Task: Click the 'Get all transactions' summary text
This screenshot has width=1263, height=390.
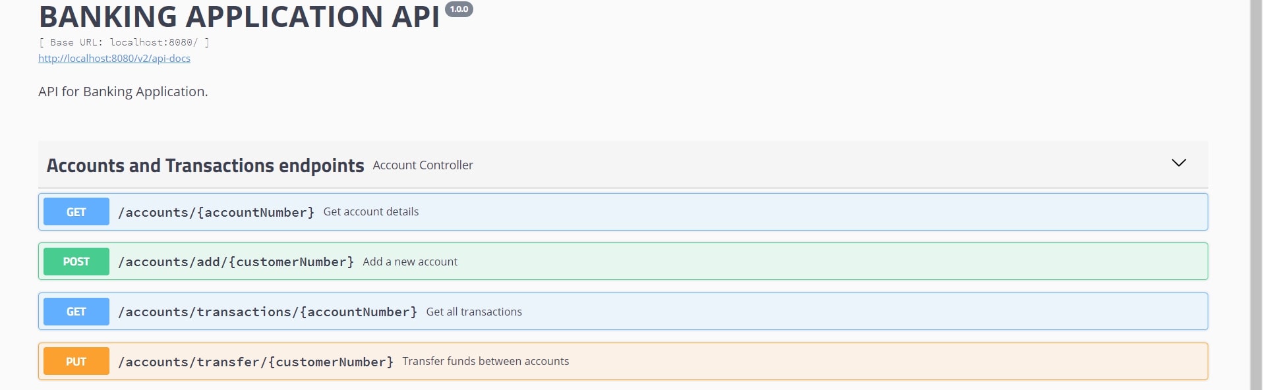Action: click(474, 311)
